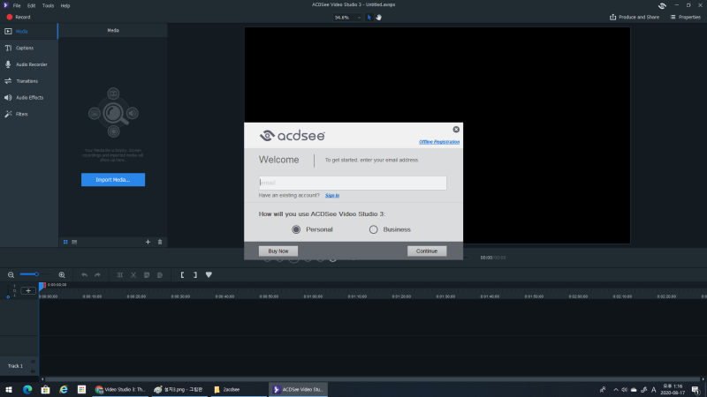Screen dimensions: 707x397
Task: Open Microsoft Edge from the taskbar
Action: point(27,389)
